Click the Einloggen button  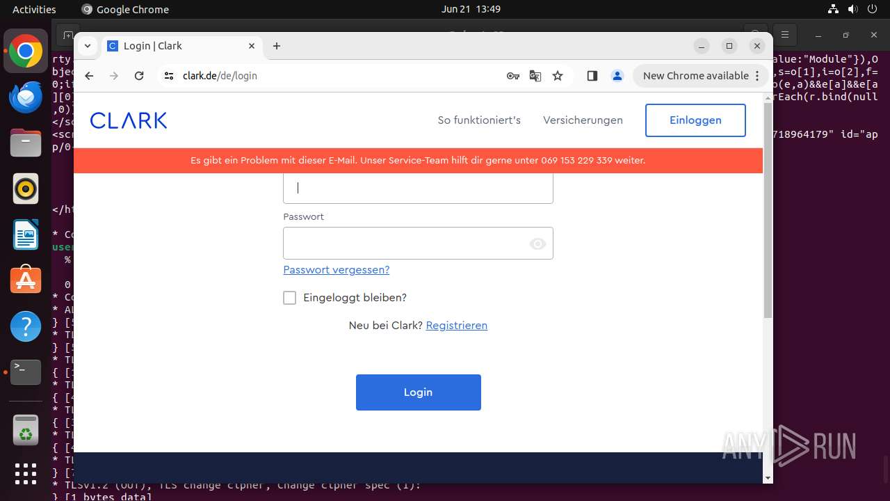695,120
